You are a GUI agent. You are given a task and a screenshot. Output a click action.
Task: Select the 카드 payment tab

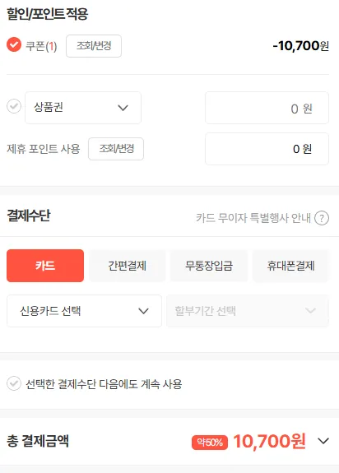(45, 266)
